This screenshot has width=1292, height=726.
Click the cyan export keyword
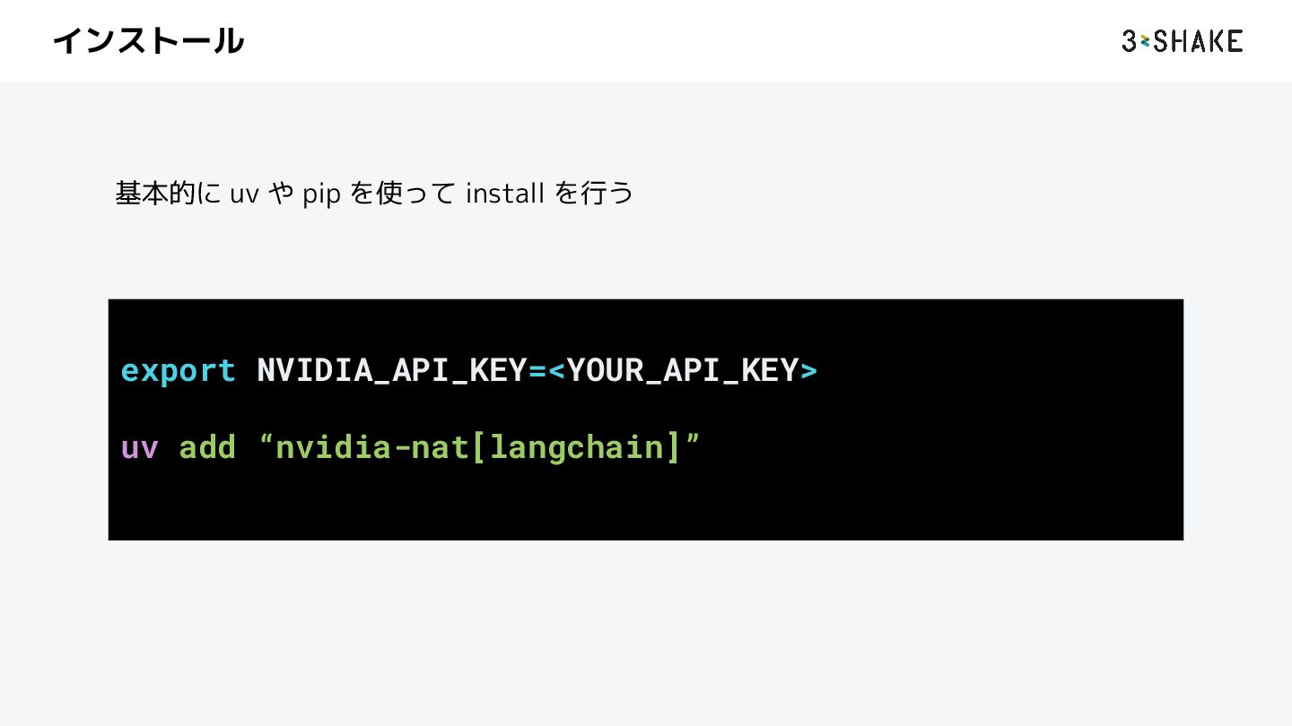(178, 370)
